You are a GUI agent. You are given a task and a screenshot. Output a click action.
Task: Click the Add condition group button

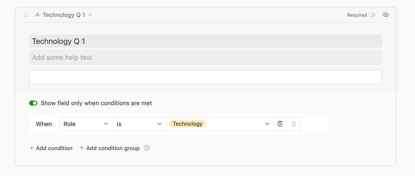coord(110,148)
